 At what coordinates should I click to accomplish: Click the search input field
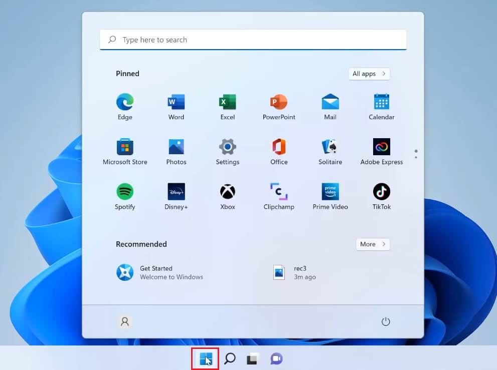(x=253, y=40)
